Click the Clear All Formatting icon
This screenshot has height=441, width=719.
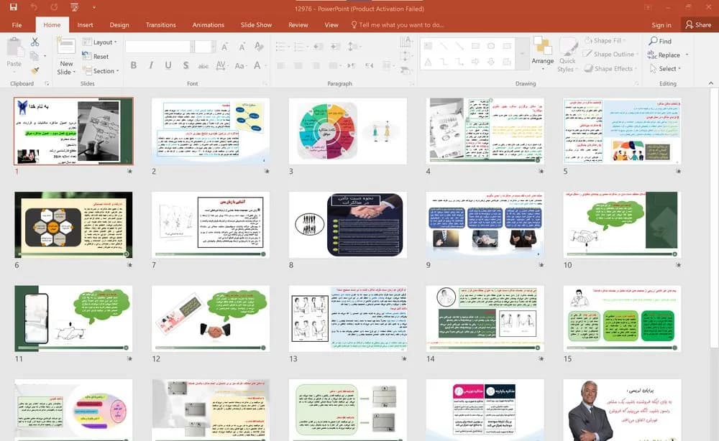pyautogui.click(x=259, y=47)
